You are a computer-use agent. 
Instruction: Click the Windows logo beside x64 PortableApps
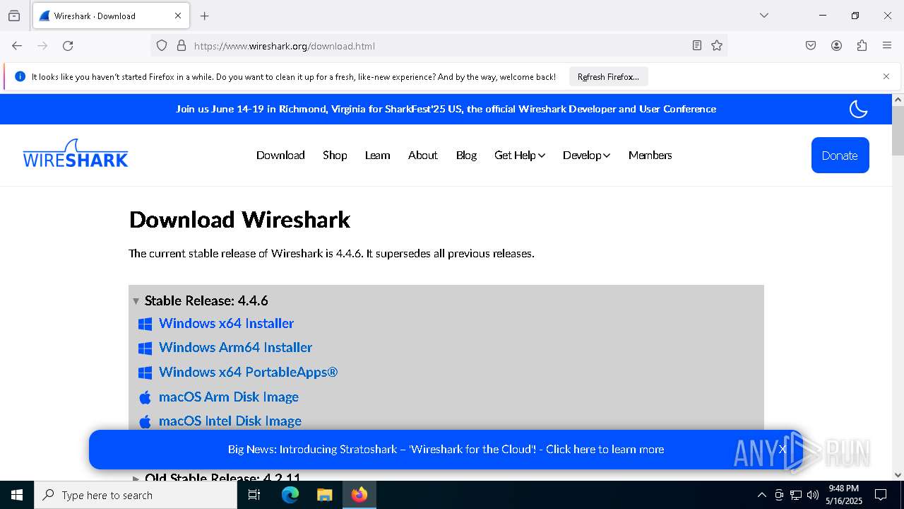[x=145, y=373]
